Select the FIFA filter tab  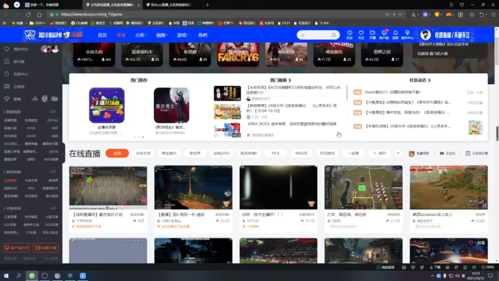(275, 153)
